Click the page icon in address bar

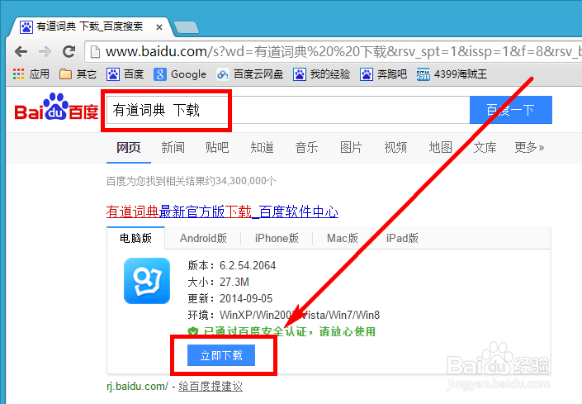[x=96, y=51]
